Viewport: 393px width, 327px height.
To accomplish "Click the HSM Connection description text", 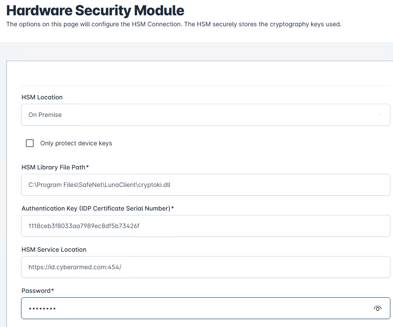I will click(x=174, y=25).
